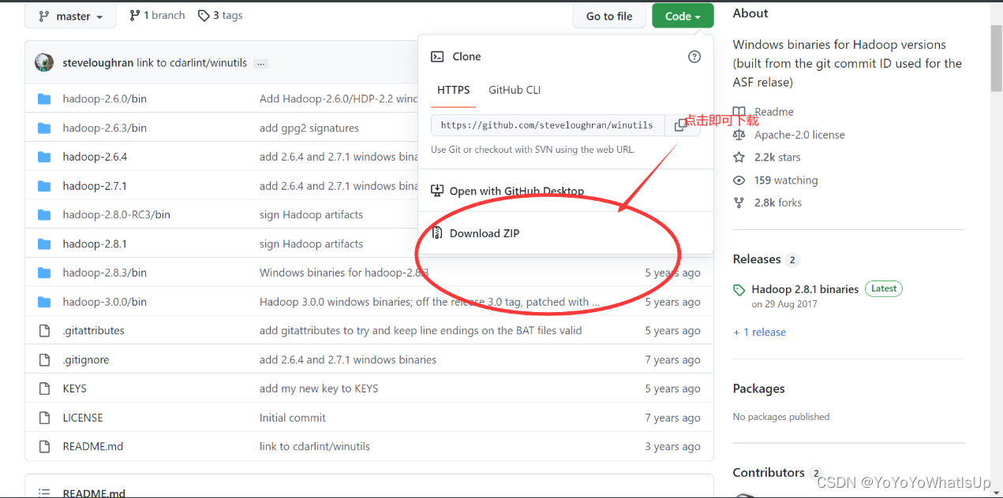Select the HTTPS clone URL field
Screen dimensions: 1003x498
[x=548, y=125]
